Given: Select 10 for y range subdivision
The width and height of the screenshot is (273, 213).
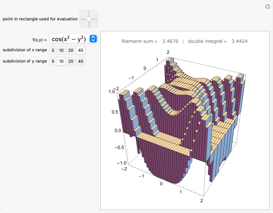Looking at the screenshot, I should pyautogui.click(x=61, y=61).
